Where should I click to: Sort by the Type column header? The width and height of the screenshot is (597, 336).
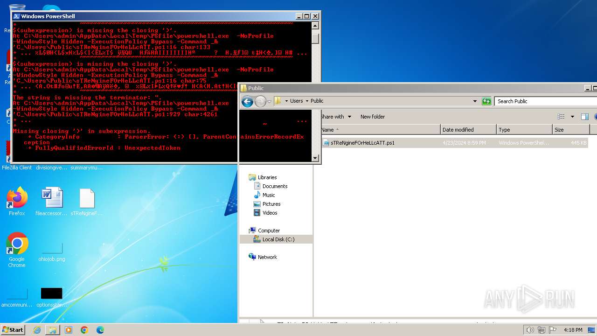524,130
